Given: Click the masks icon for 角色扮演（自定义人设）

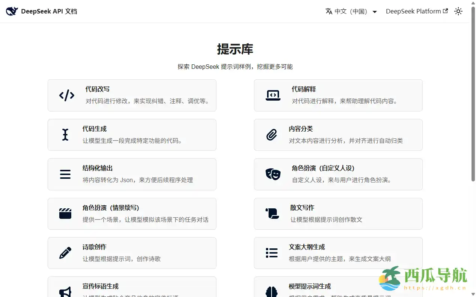Looking at the screenshot, I should pyautogui.click(x=273, y=174).
